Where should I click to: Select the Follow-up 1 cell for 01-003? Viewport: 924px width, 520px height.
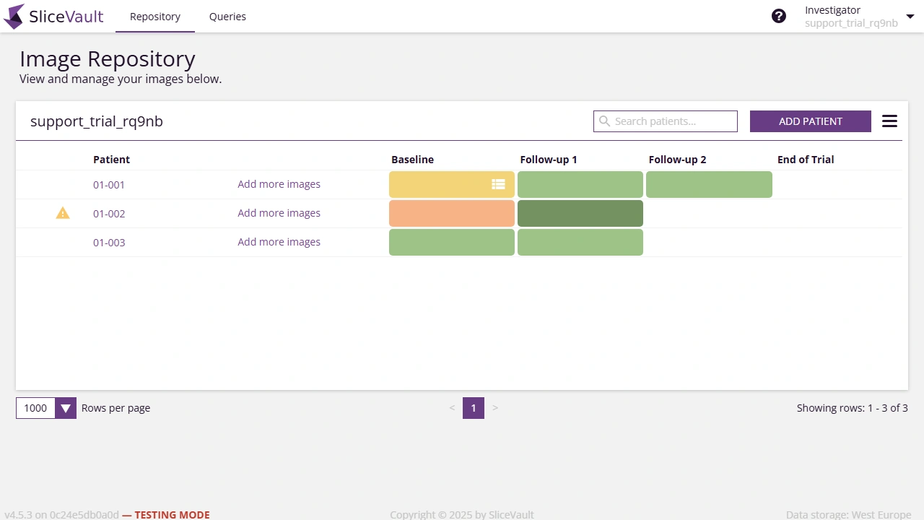(580, 242)
